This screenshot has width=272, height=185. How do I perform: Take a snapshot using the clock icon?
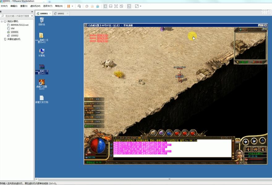pyautogui.click(x=87, y=6)
